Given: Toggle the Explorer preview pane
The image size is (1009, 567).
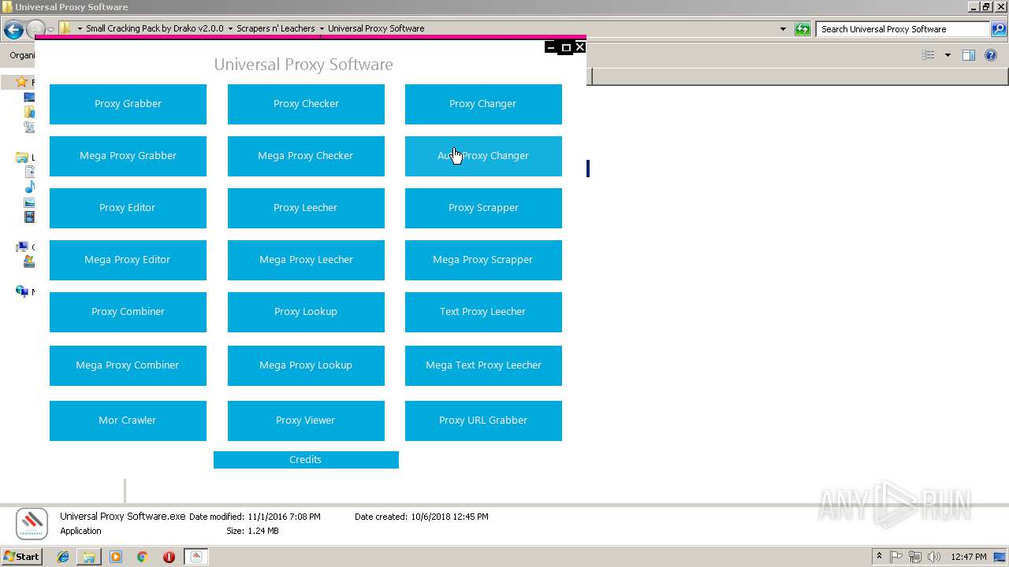Looking at the screenshot, I should 969,55.
